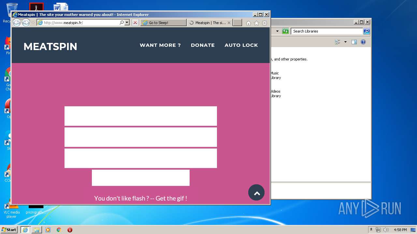Select the Music library item
The height and width of the screenshot is (234, 417).
[275, 75]
